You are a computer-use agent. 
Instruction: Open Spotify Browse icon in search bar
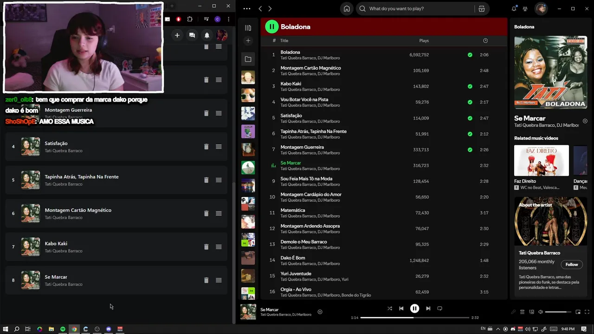482,8
